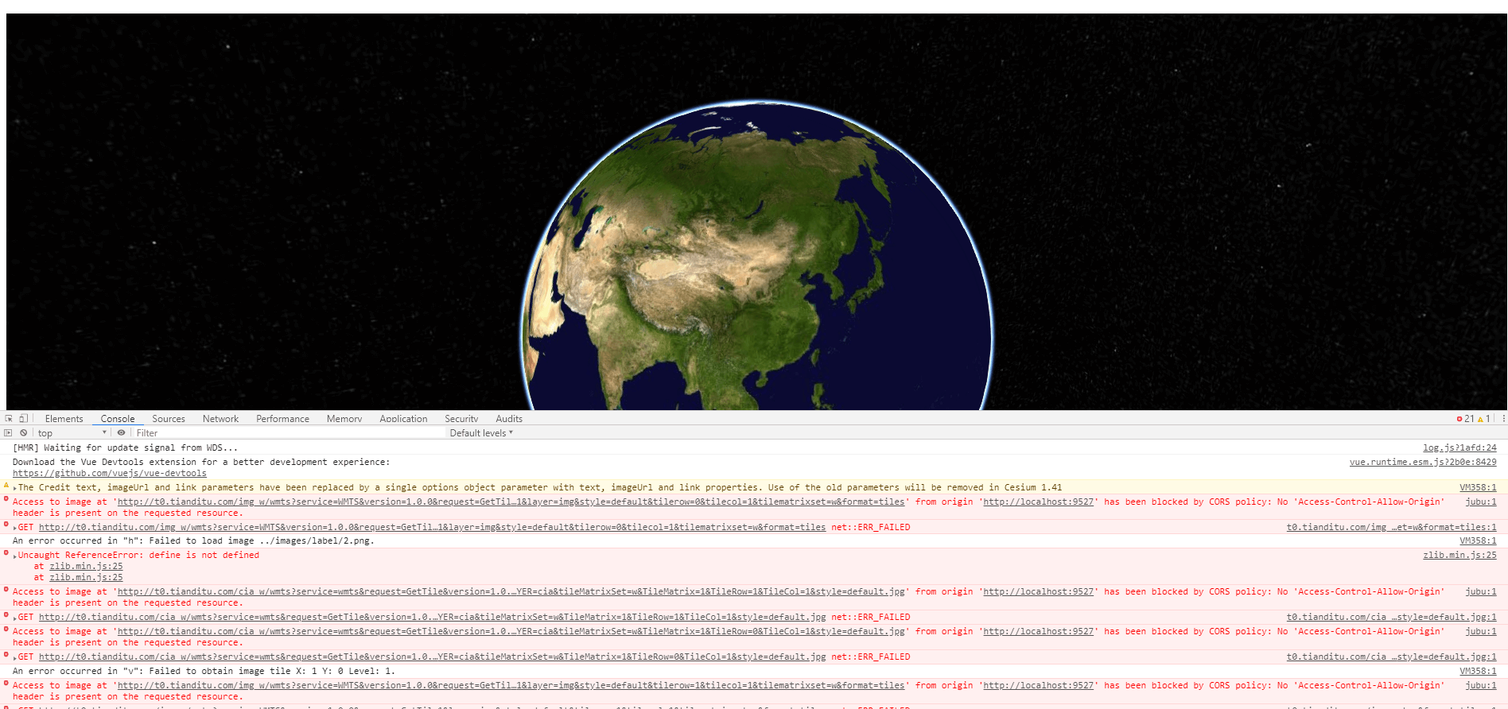The width and height of the screenshot is (1508, 709).
Task: Go to the Memory tab
Action: click(x=344, y=419)
